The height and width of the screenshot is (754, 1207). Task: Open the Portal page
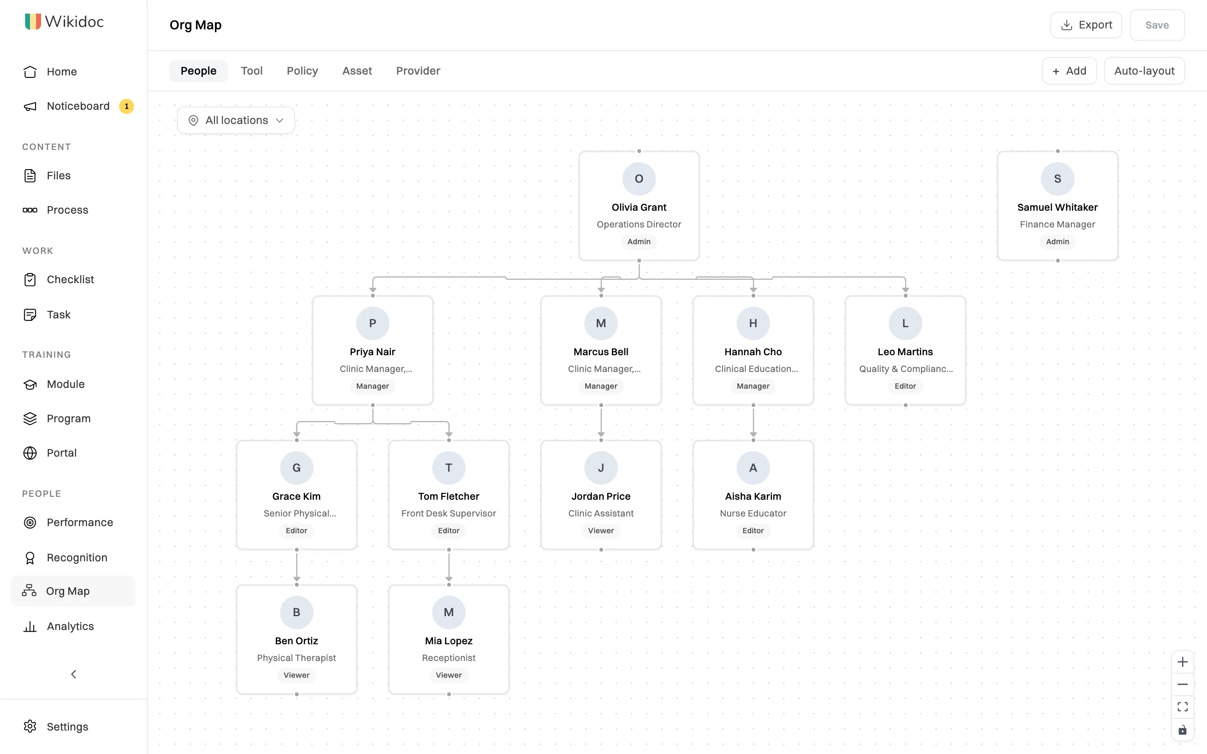pyautogui.click(x=73, y=453)
